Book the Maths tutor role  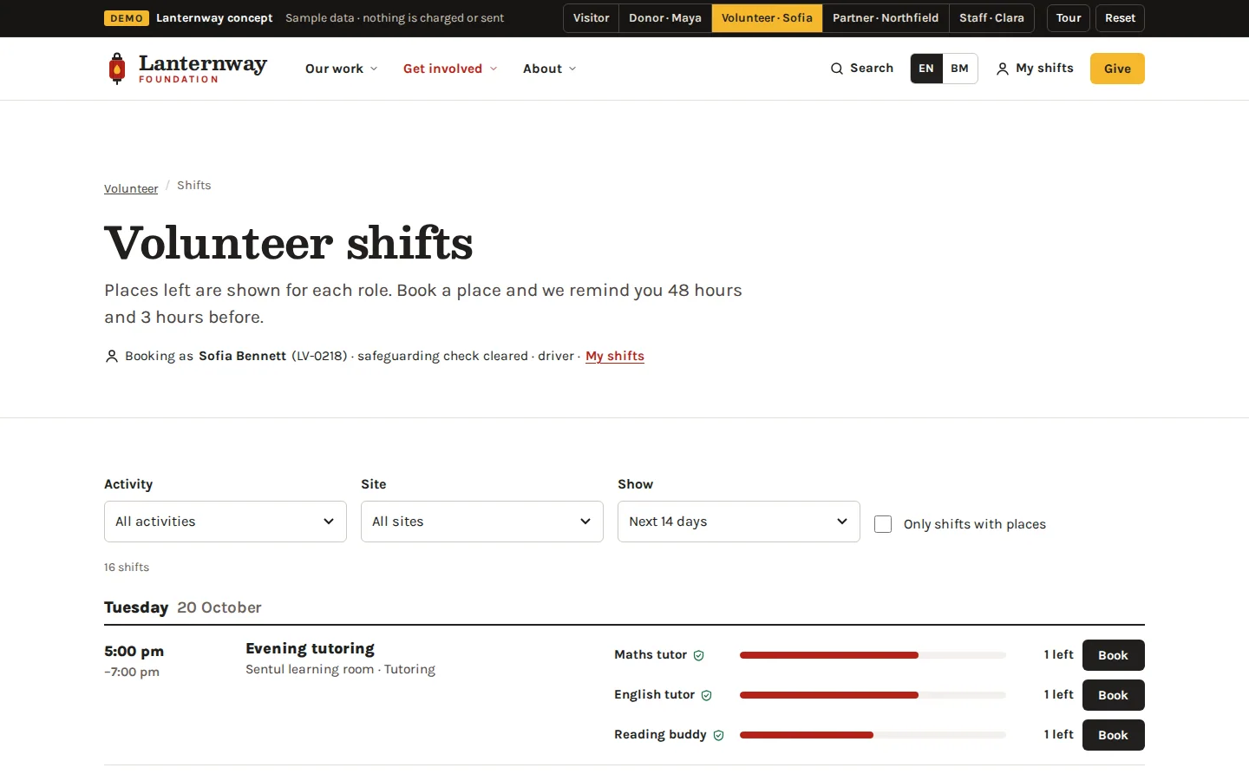(x=1114, y=655)
